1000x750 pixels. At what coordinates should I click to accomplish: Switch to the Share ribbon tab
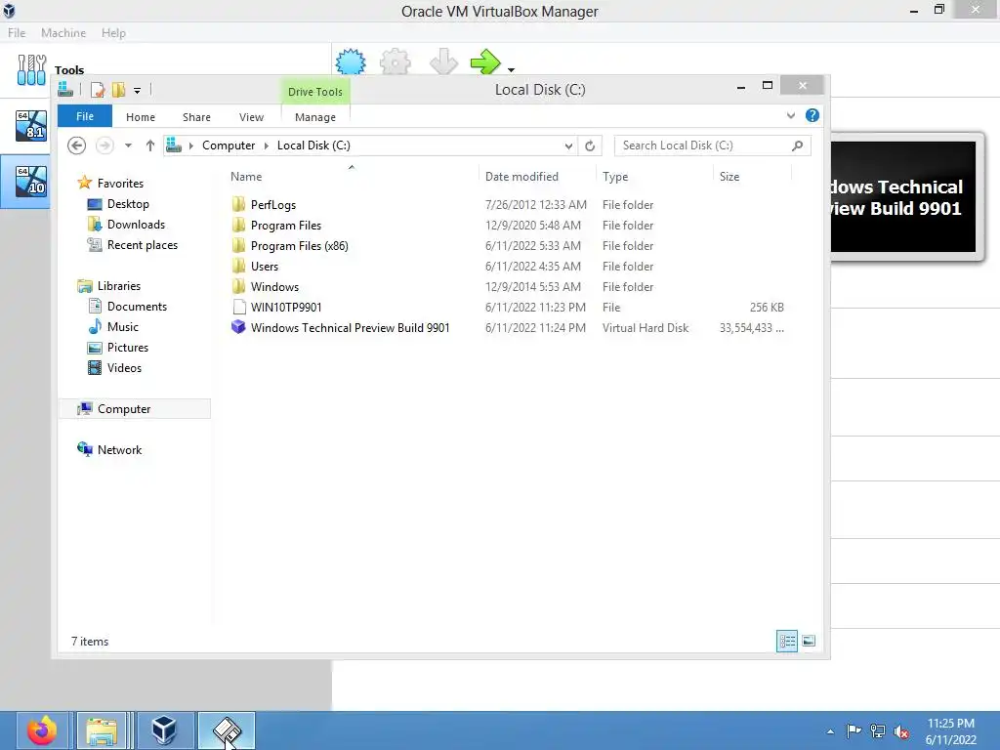tap(196, 117)
